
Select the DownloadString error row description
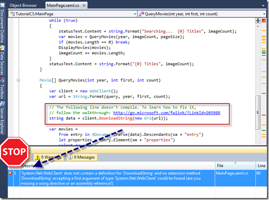click(x=110, y=178)
